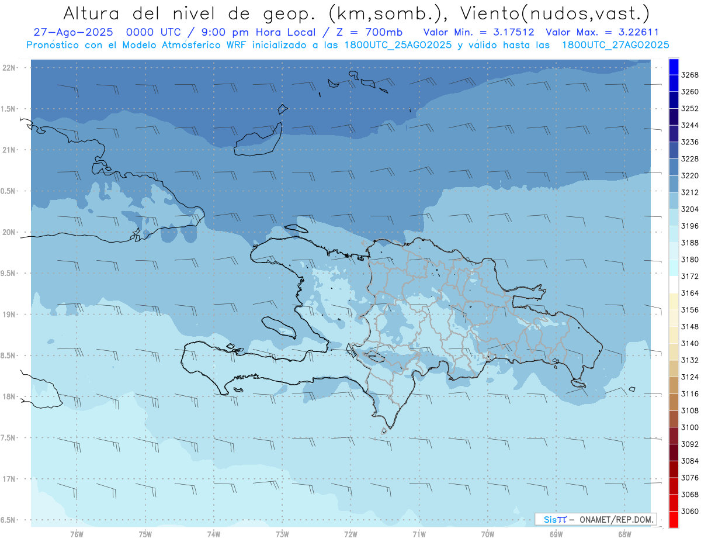Screen dimensions: 701x542
Task: Click the '18N' latitude label
Action: pos(9,396)
